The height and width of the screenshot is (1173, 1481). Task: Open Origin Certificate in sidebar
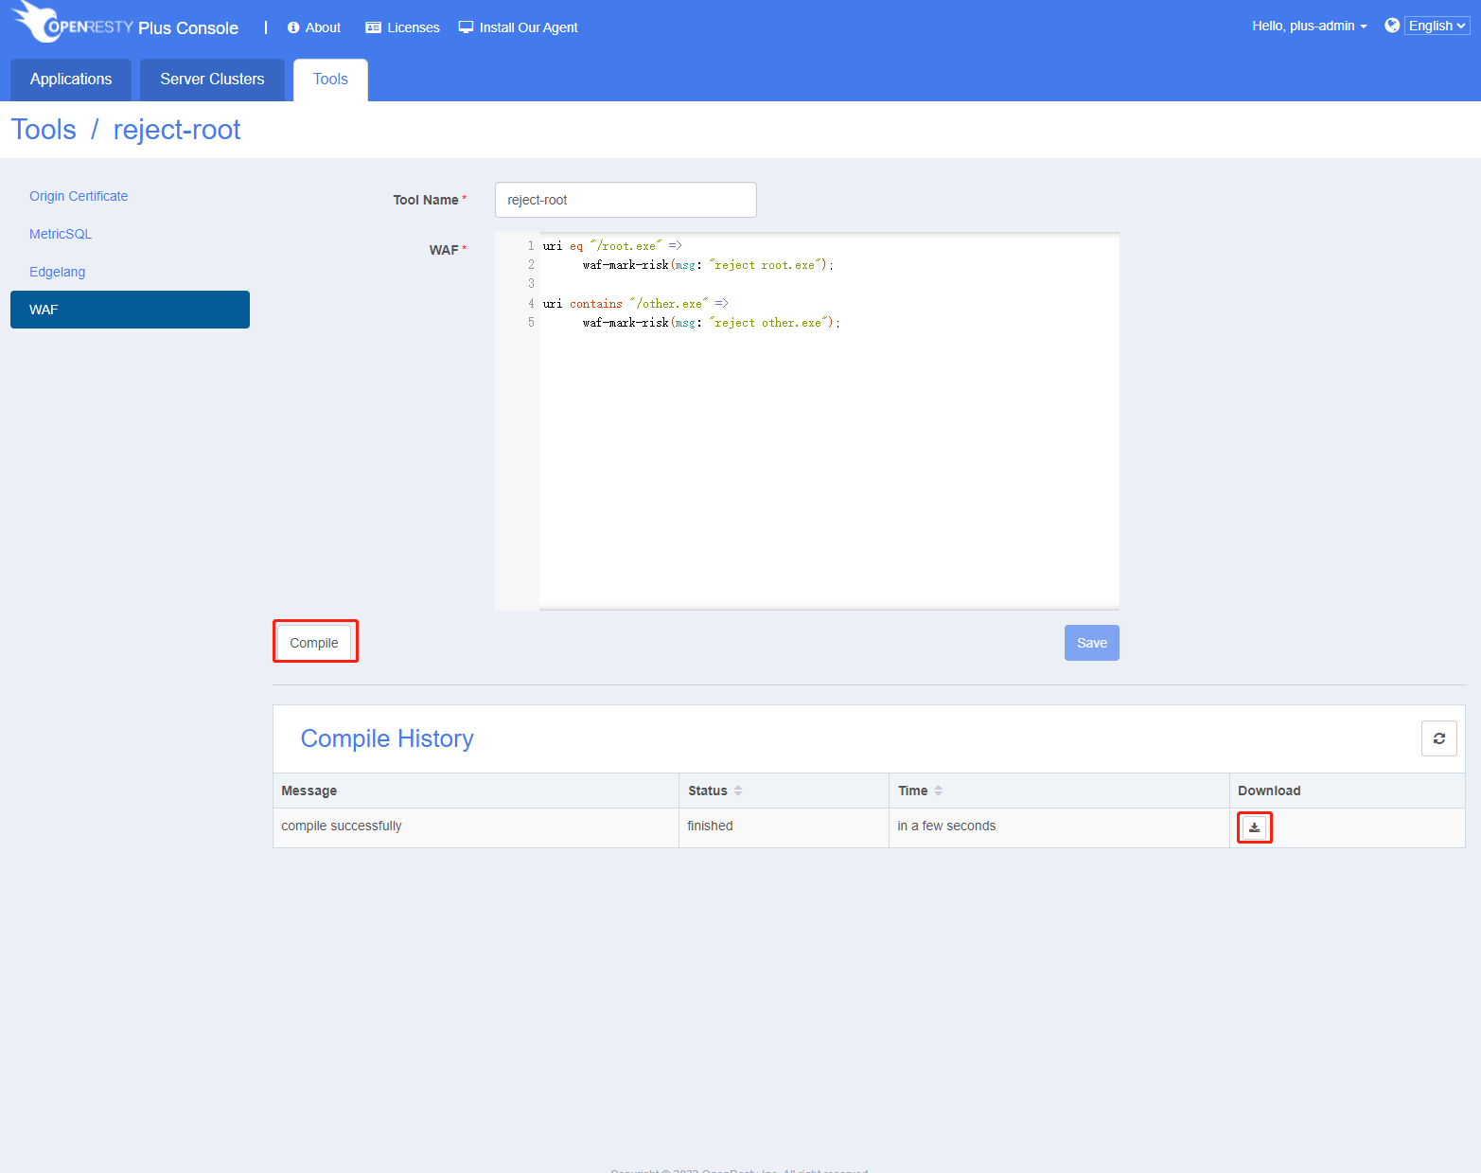tap(79, 196)
